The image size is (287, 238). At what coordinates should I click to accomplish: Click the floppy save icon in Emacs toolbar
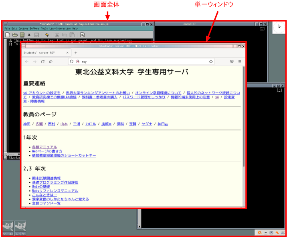coord(36,35)
